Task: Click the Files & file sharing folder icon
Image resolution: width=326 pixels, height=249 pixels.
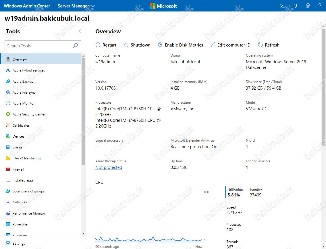Action: 8,158
